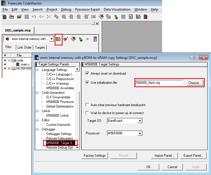Select Remote Debugging panel

click(x=59, y=138)
